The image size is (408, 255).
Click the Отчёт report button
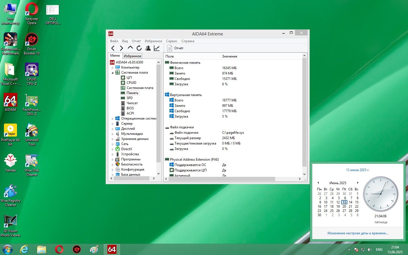click(x=175, y=48)
